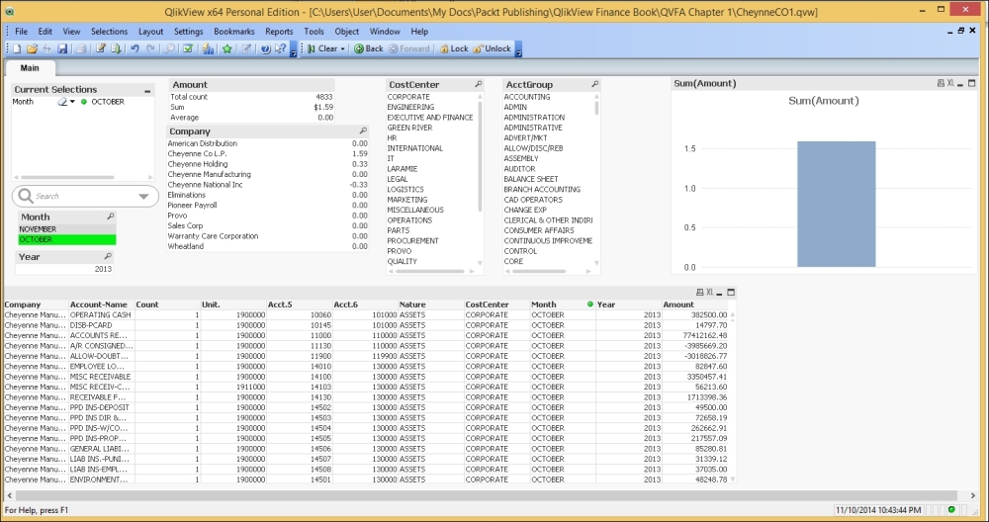Open the File menu
Screen dimensions: 989x522
click(x=22, y=31)
